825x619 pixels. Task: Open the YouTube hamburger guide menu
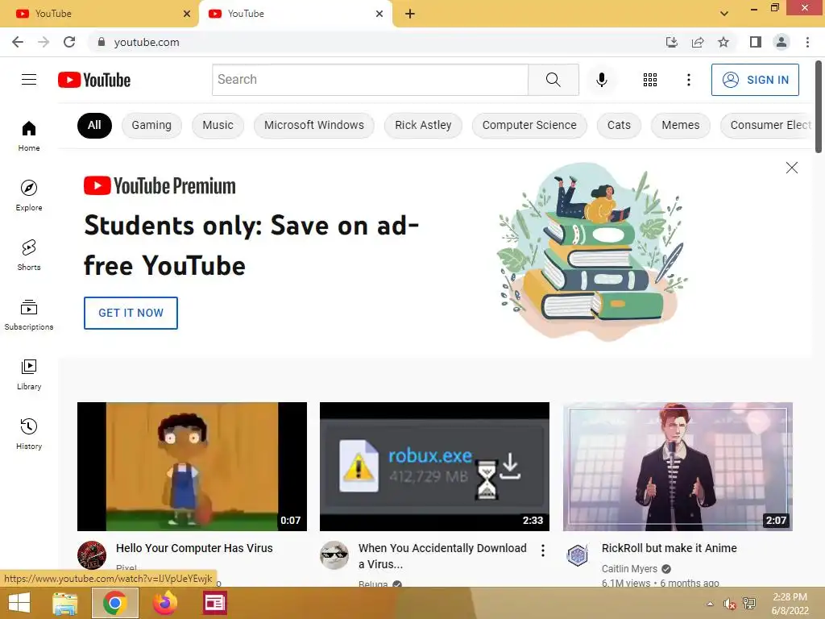(29, 80)
